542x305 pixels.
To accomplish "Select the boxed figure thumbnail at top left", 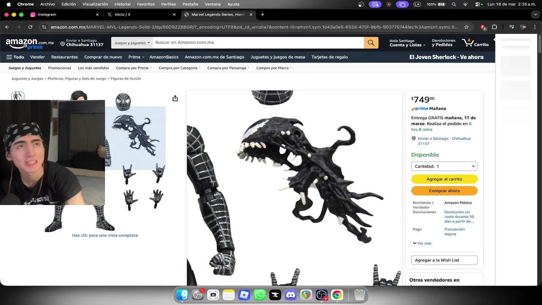I will pyautogui.click(x=18, y=96).
